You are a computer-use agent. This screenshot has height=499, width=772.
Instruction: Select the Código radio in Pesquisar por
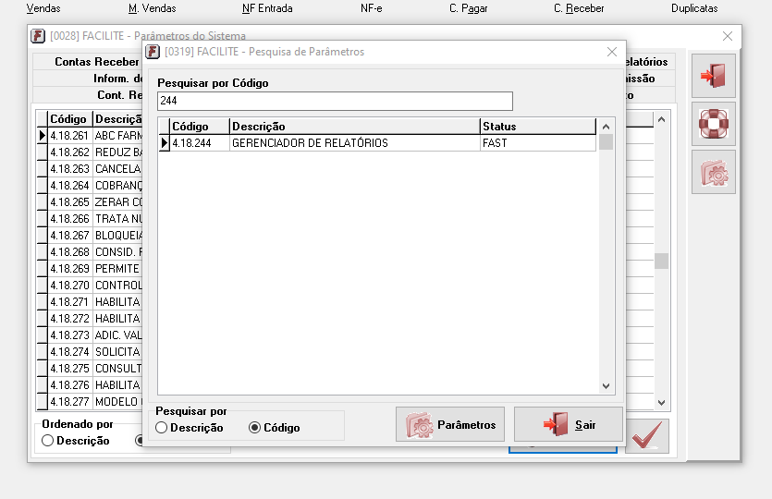[x=275, y=428]
